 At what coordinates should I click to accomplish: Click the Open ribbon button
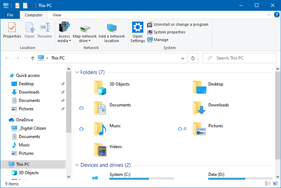pos(29,30)
